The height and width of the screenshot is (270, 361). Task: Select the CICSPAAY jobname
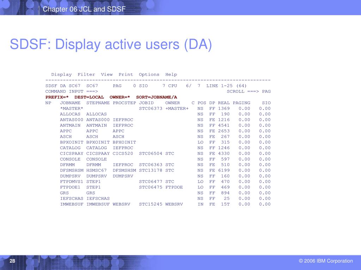click(x=72, y=153)
